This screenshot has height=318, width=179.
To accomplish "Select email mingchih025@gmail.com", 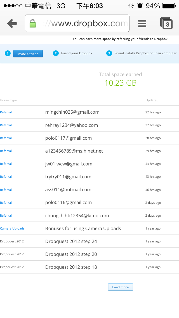I will click(x=72, y=112).
